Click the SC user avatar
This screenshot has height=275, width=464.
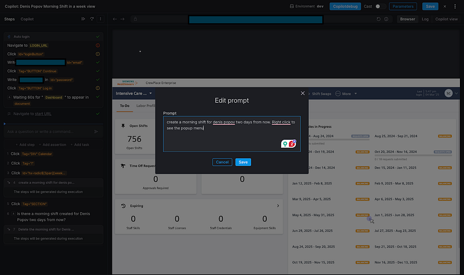pos(448,93)
